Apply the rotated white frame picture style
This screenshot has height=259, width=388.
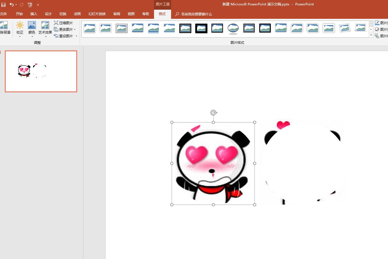[x=344, y=28]
